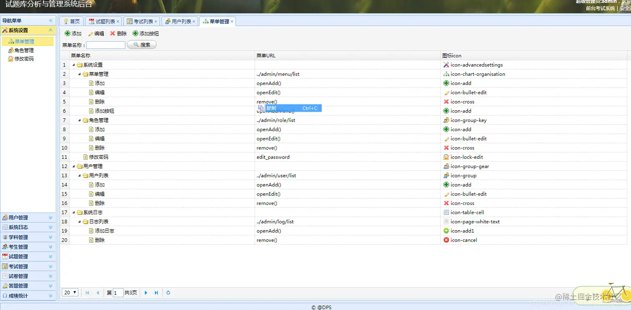Collapse the 系统日志 tree node in row 17
The image size is (631, 310).
click(x=74, y=212)
